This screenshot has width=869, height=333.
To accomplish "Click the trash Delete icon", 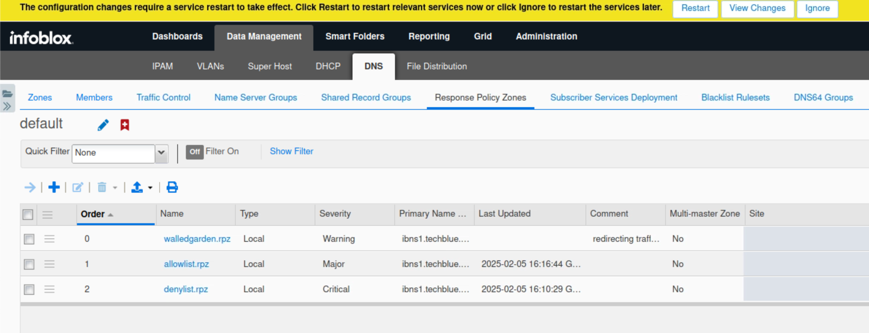I will [x=102, y=187].
